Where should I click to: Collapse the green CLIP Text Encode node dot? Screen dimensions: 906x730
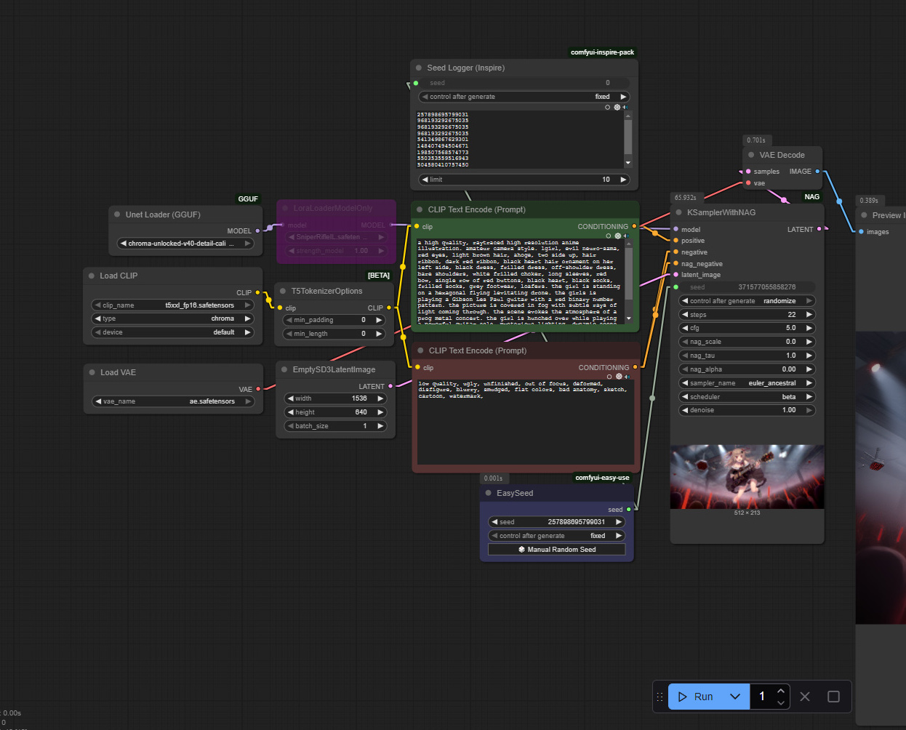click(x=420, y=209)
